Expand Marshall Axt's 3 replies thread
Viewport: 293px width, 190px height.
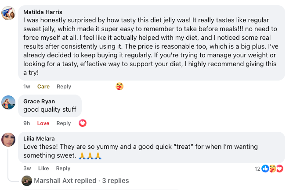(82, 181)
